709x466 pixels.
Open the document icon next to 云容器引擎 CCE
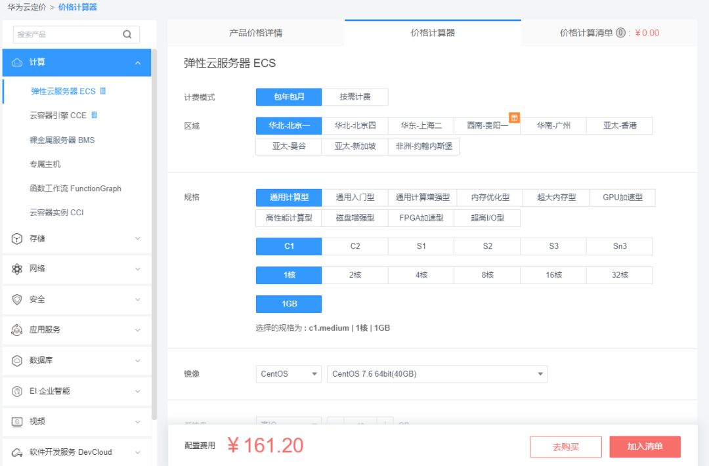tap(94, 115)
